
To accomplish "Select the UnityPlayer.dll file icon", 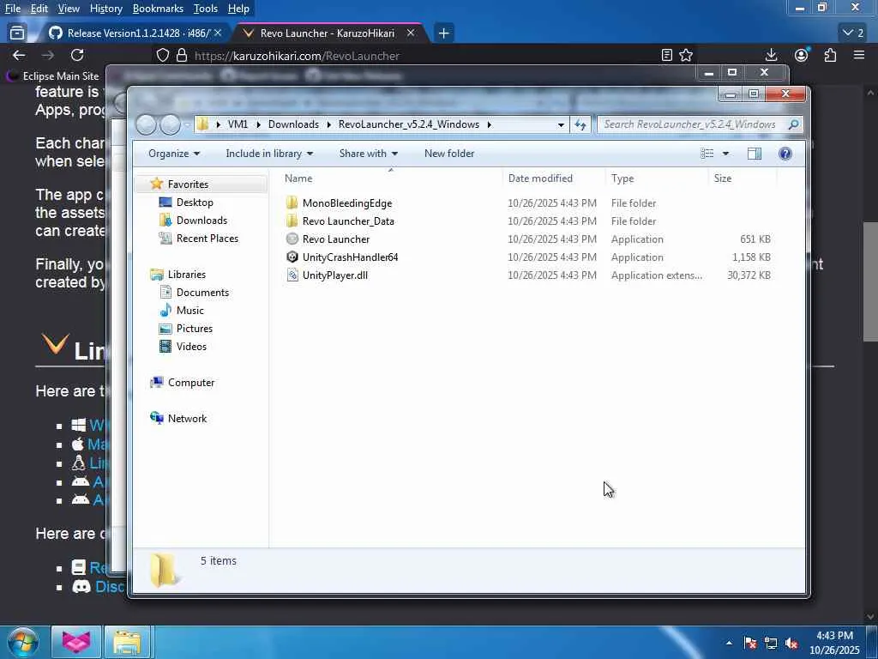I will 292,275.
